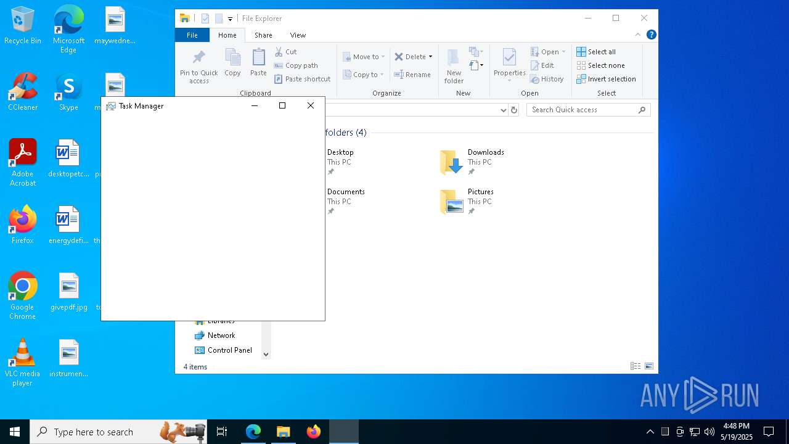Select the Home ribbon tab
This screenshot has width=789, height=444.
(x=227, y=35)
